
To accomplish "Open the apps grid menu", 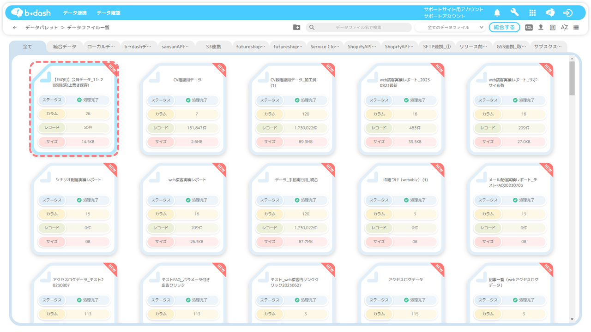I will (x=532, y=13).
